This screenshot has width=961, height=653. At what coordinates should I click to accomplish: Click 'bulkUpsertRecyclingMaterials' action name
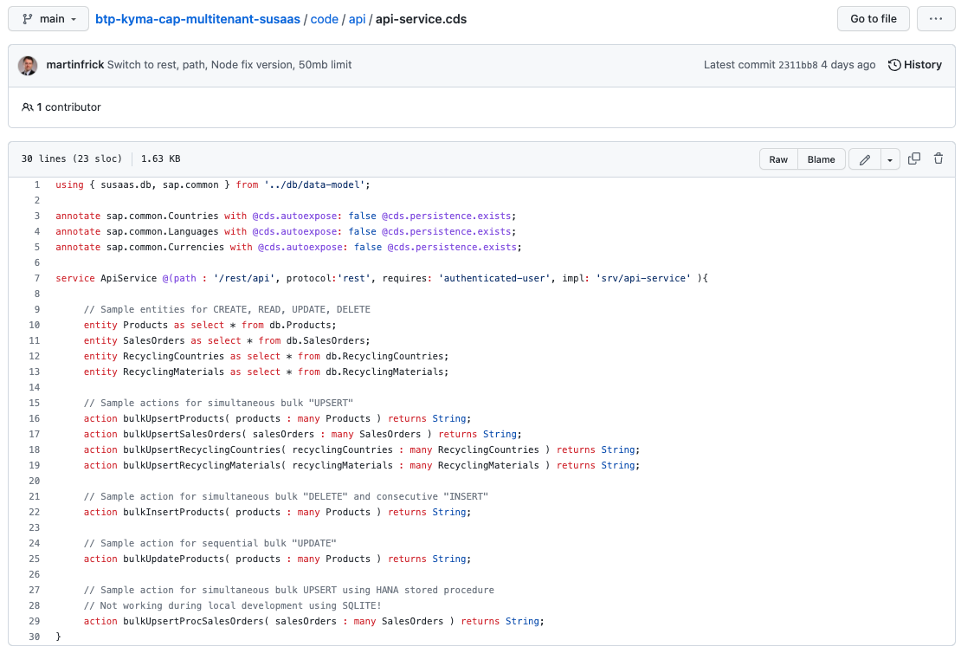tap(202, 465)
